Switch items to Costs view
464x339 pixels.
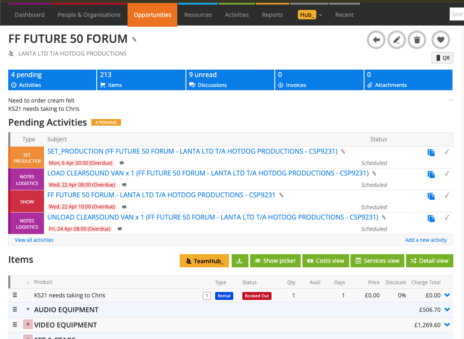coord(325,260)
